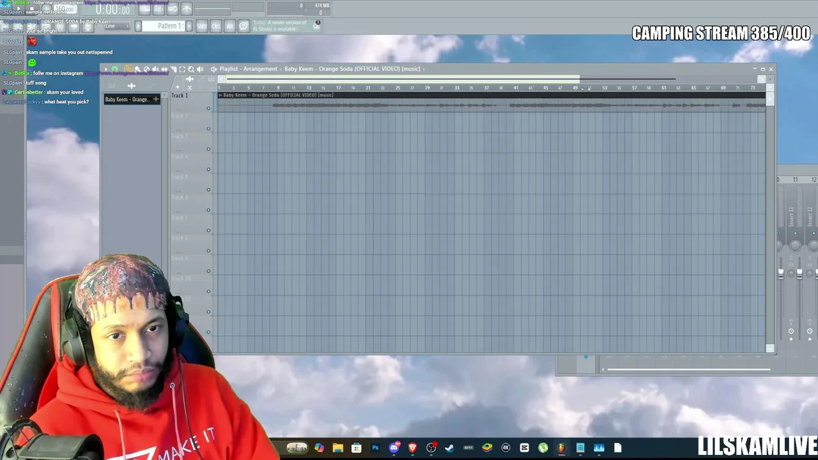Open the playlist options menu arrow
The height and width of the screenshot is (460, 818).
[x=106, y=69]
